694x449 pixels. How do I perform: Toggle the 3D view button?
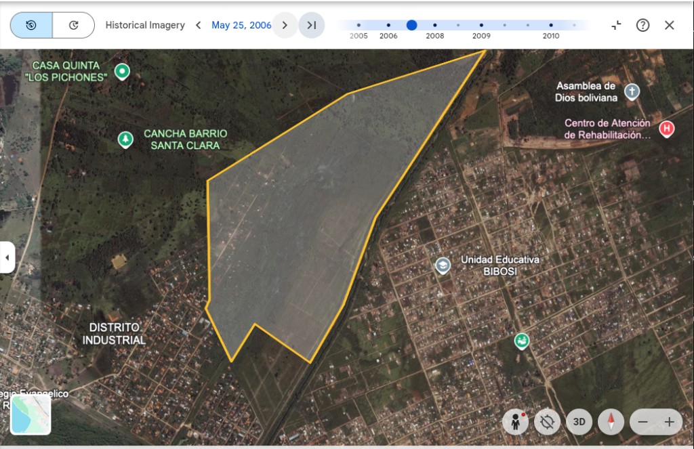tap(579, 422)
